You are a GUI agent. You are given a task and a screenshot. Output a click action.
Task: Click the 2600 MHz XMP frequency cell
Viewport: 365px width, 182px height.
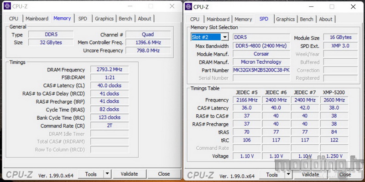pos(334,100)
